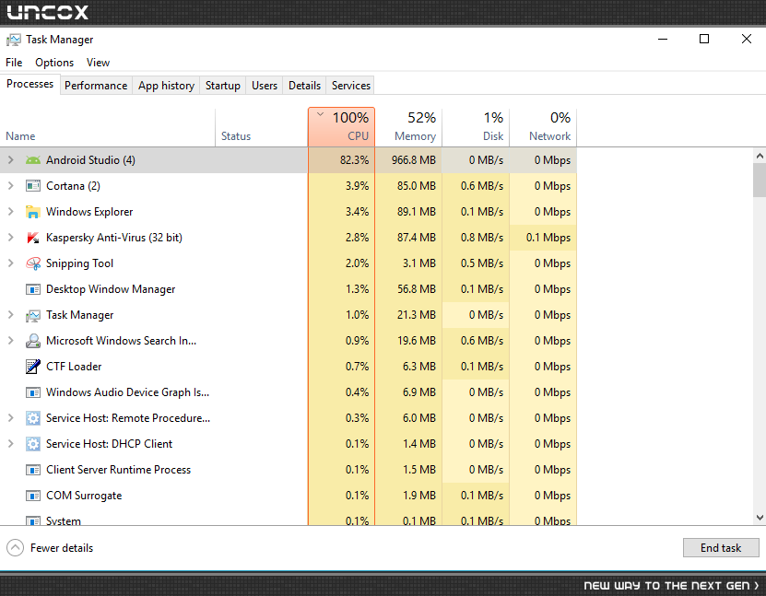Click the Desktop Window Manager icon
Image resolution: width=766 pixels, height=596 pixels.
point(33,289)
